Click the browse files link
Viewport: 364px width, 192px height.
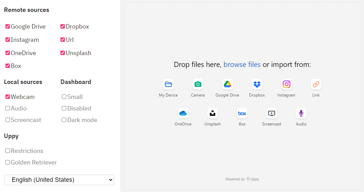click(x=242, y=65)
